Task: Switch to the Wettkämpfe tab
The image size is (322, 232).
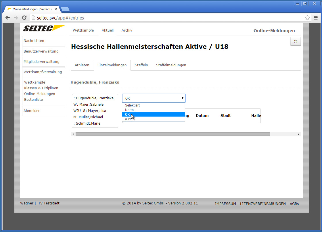Action: click(x=83, y=30)
